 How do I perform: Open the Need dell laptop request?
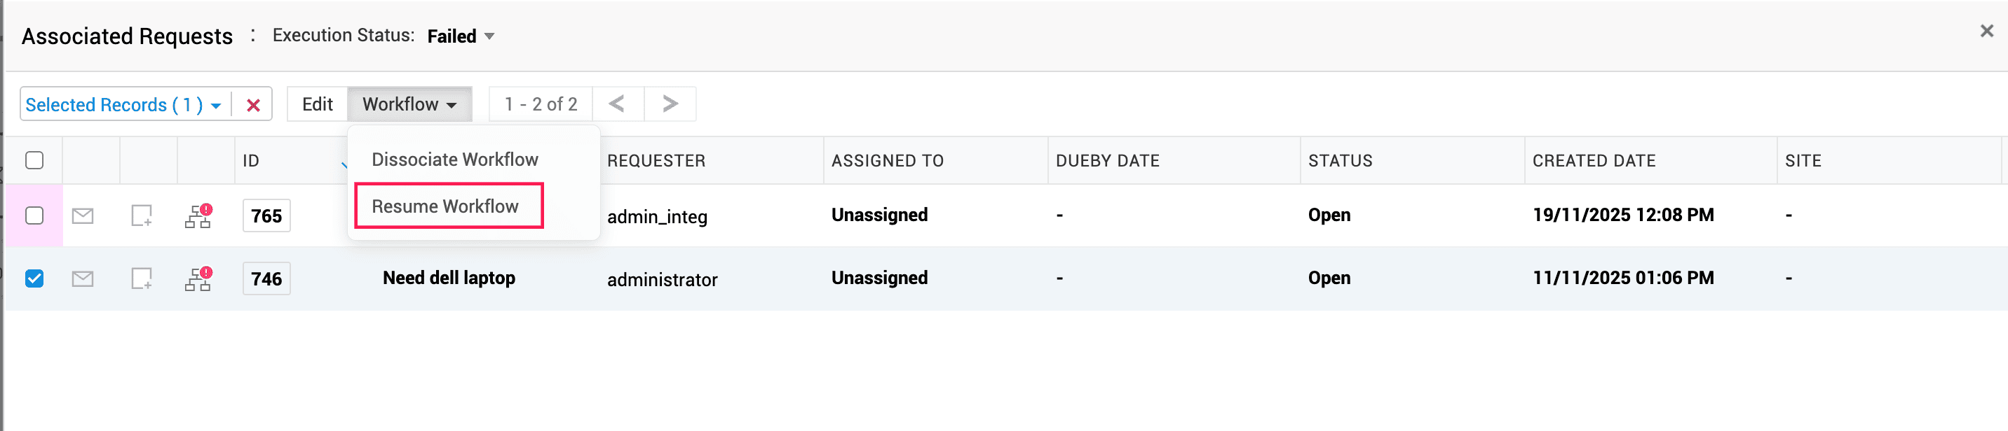[x=449, y=278]
